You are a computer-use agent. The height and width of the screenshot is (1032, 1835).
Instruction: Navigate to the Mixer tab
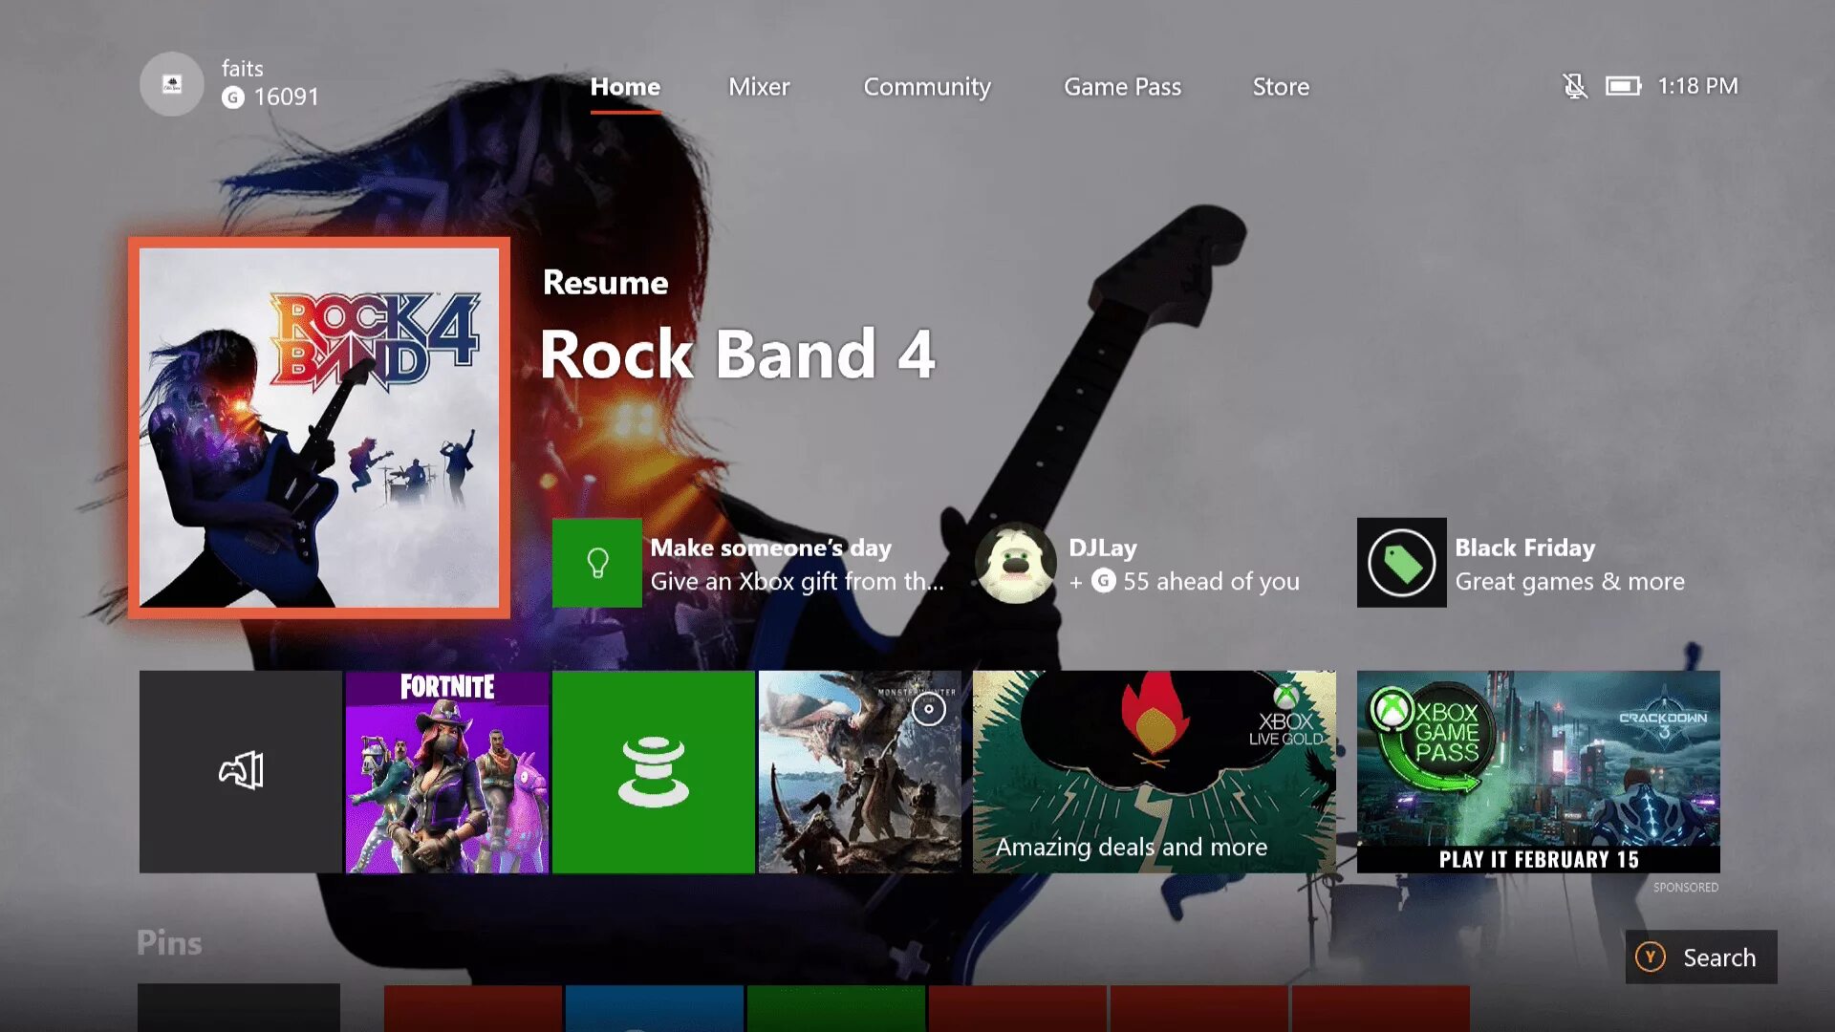tap(760, 86)
